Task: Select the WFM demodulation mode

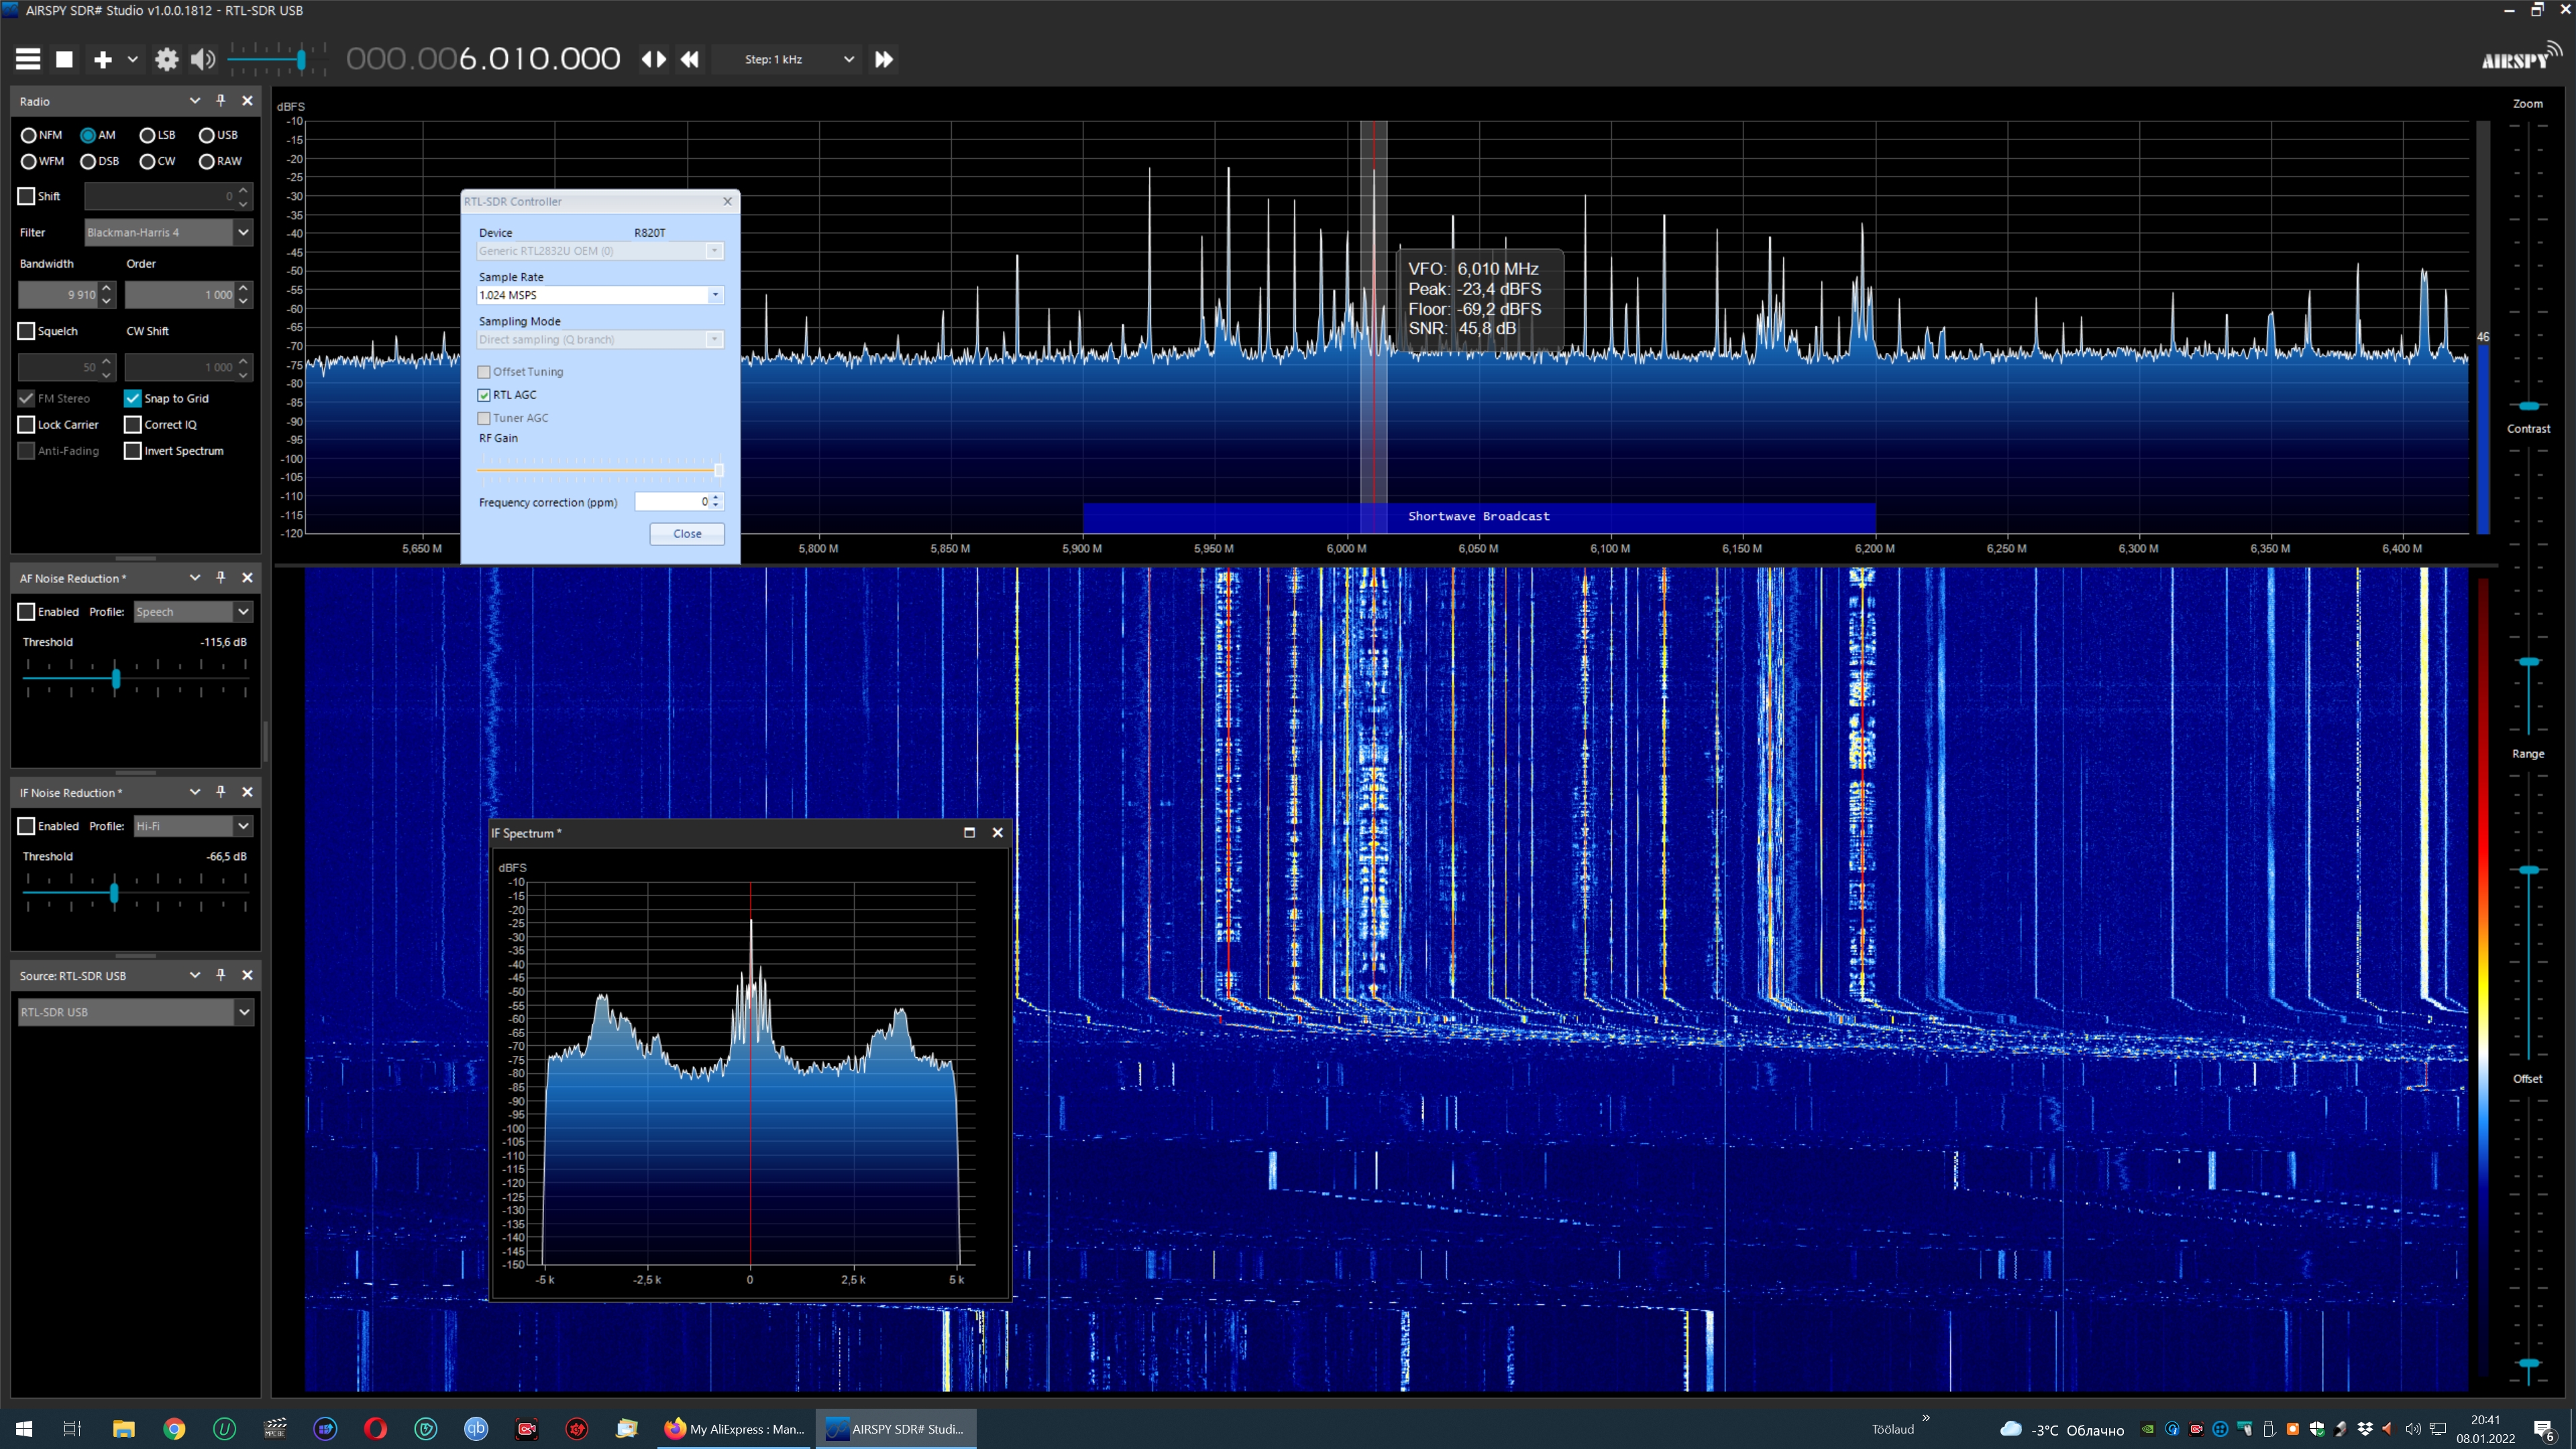Action: [x=42, y=161]
